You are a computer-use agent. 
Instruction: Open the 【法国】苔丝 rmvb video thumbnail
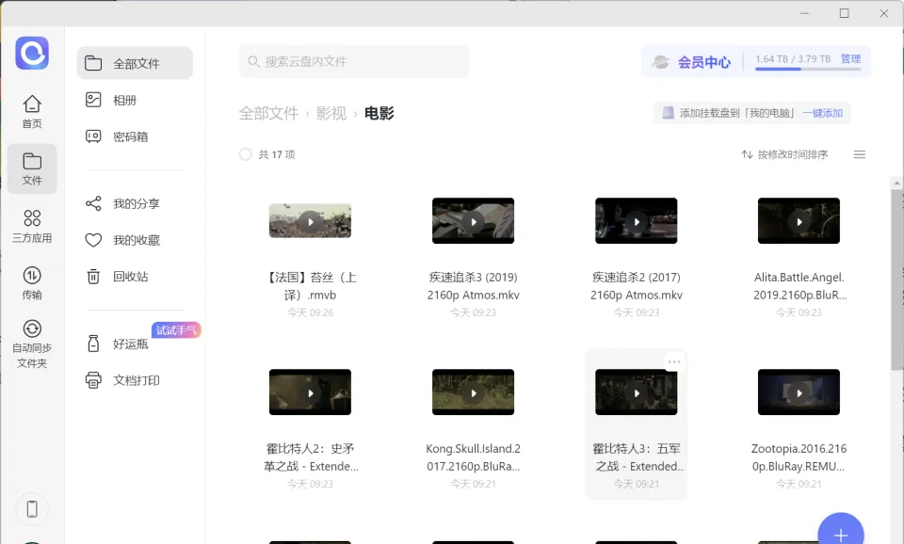tap(310, 221)
